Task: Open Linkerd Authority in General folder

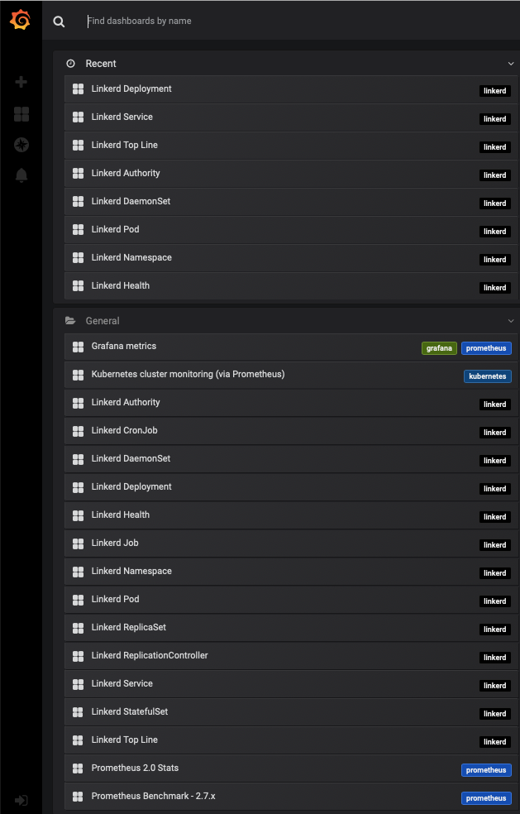Action: (x=291, y=402)
